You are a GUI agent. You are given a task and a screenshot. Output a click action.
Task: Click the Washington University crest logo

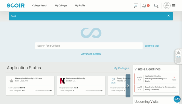pyautogui.click(x=11, y=81)
